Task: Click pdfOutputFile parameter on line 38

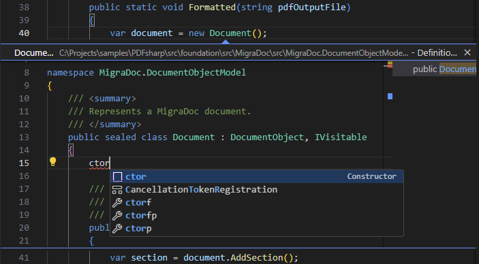Action: [311, 7]
